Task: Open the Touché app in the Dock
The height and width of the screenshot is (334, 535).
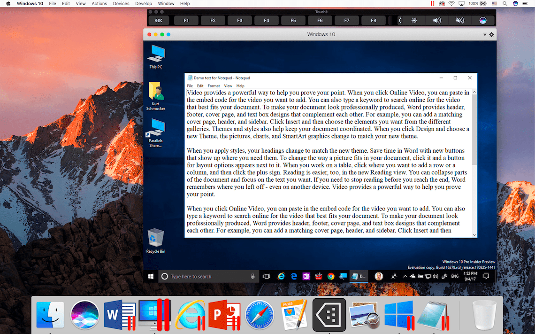Action: tap(329, 315)
